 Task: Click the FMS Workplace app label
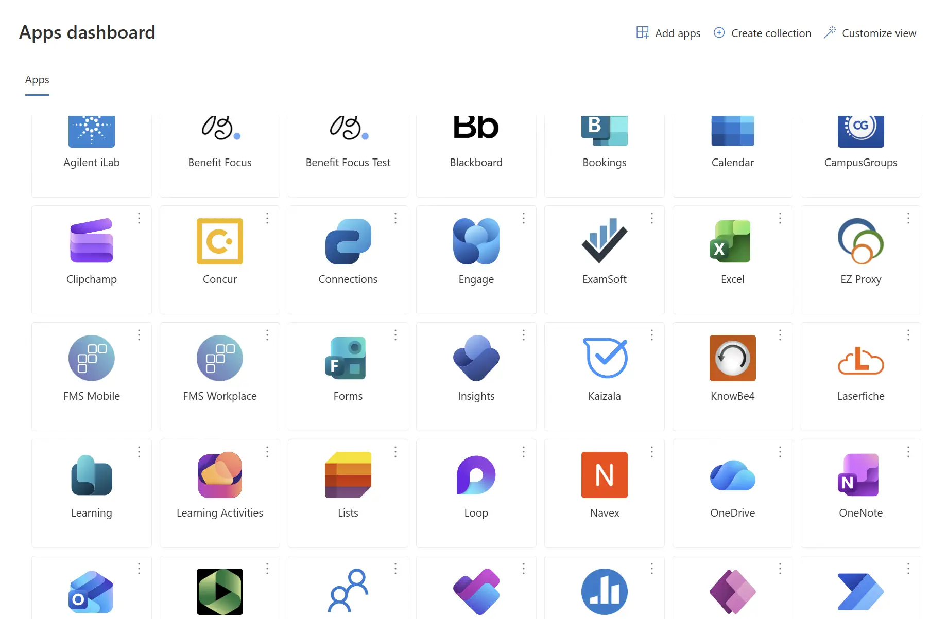click(x=220, y=396)
